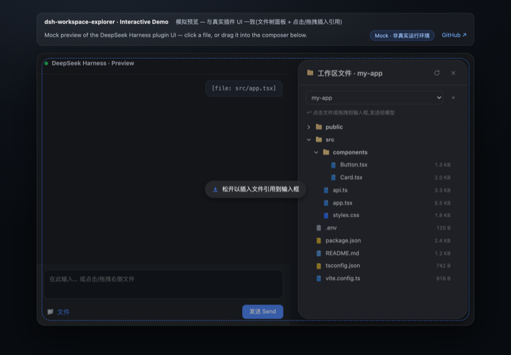Click the package.json file icon
The width and height of the screenshot is (511, 355).
point(319,240)
